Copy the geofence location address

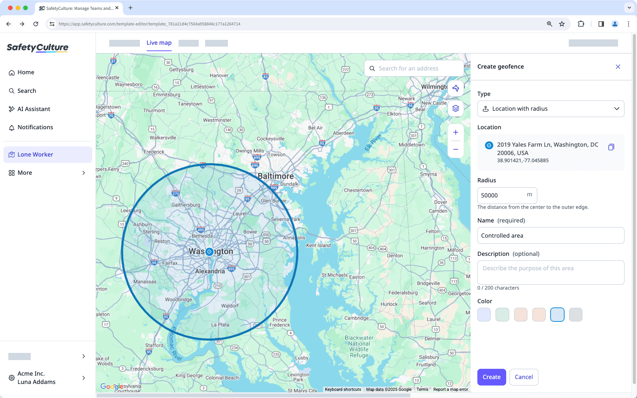click(611, 147)
